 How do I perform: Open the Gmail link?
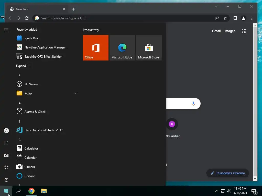[216, 31]
